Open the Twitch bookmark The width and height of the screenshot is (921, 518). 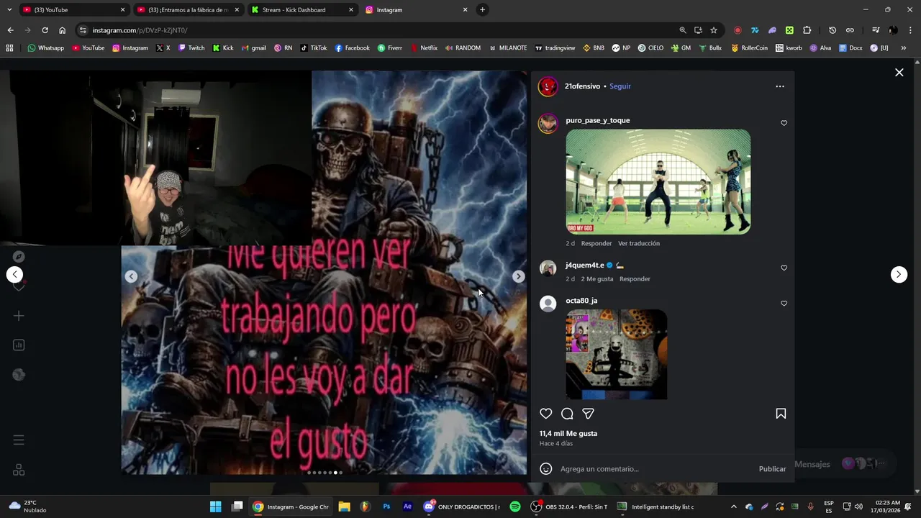pyautogui.click(x=191, y=48)
